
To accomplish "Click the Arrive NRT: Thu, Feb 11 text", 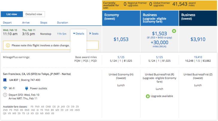I will [x=23, y=99].
